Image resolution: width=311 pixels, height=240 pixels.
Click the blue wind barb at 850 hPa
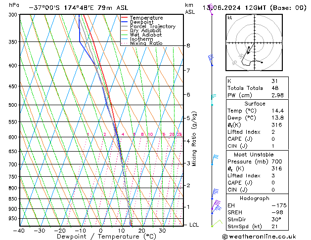(215, 194)
